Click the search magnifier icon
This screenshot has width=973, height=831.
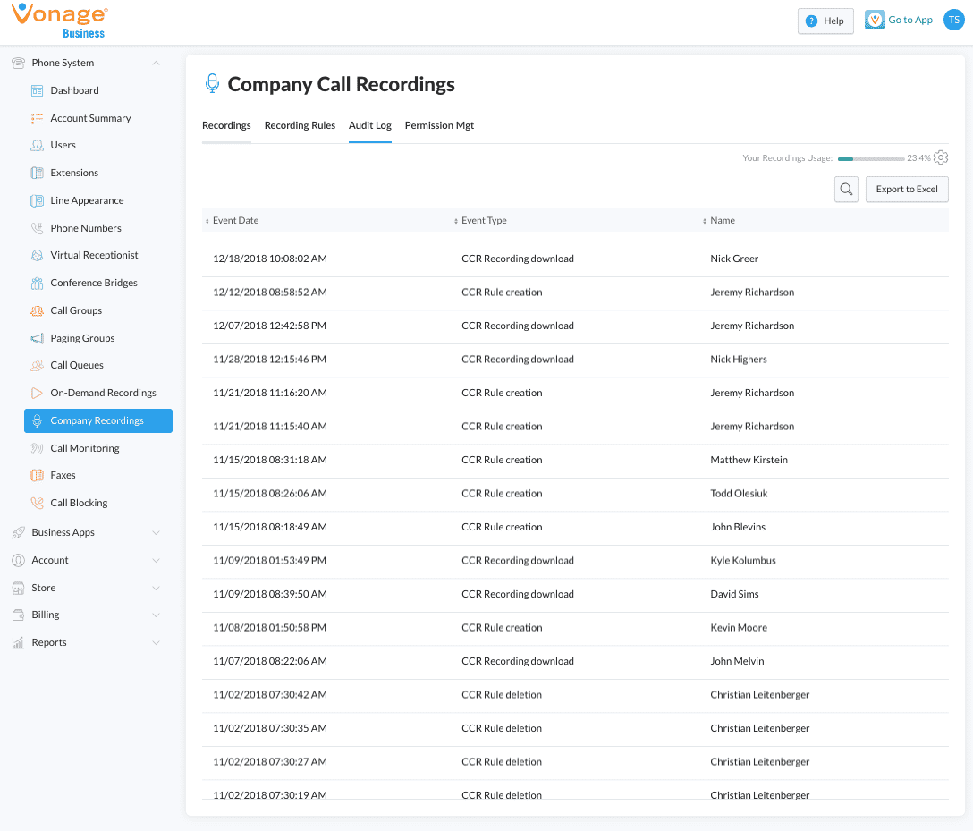(846, 190)
